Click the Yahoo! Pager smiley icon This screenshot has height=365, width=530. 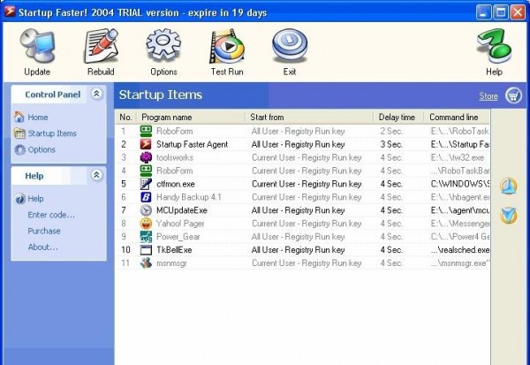pos(146,224)
